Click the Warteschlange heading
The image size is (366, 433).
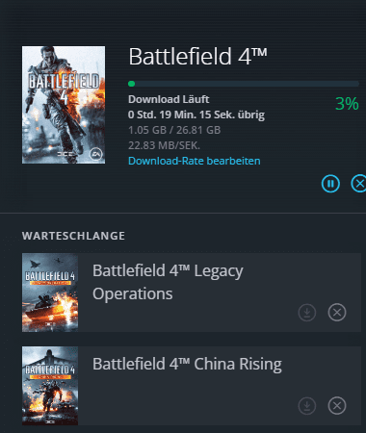click(x=73, y=236)
